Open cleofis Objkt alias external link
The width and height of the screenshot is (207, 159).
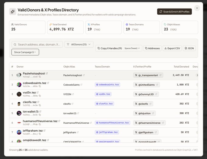72,104
